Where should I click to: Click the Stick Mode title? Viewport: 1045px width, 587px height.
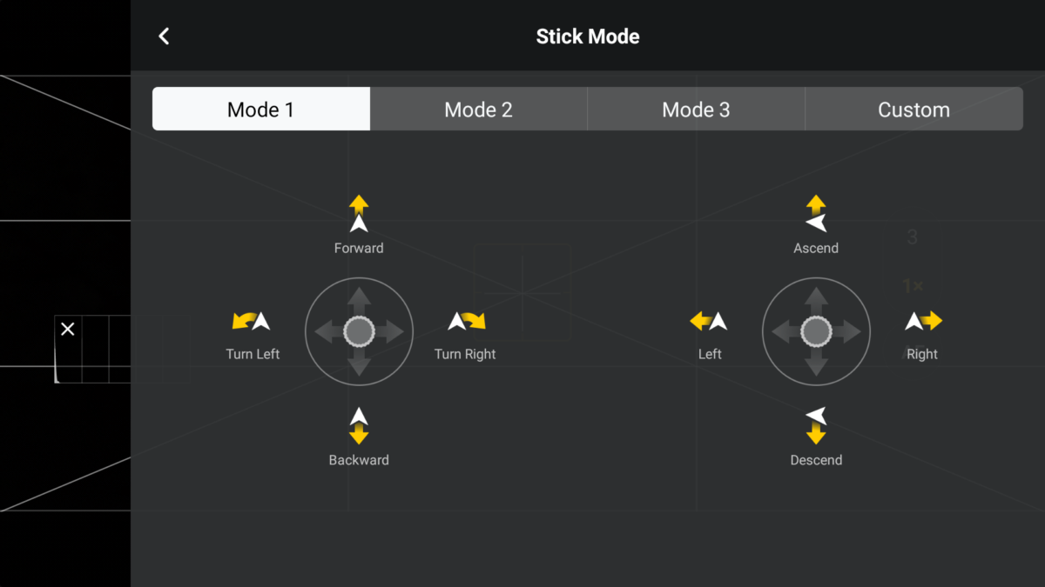(588, 37)
